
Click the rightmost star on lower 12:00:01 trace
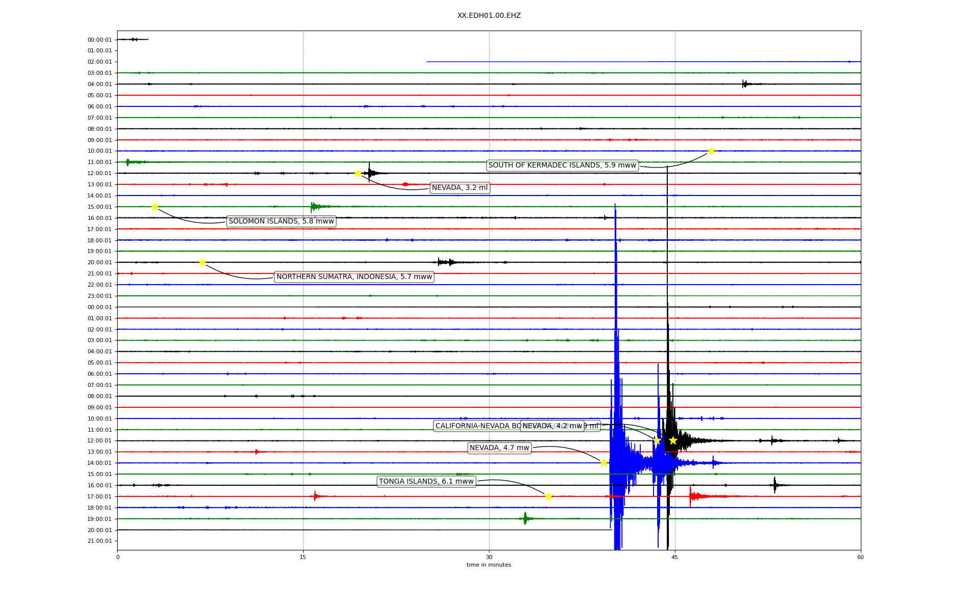tap(673, 440)
